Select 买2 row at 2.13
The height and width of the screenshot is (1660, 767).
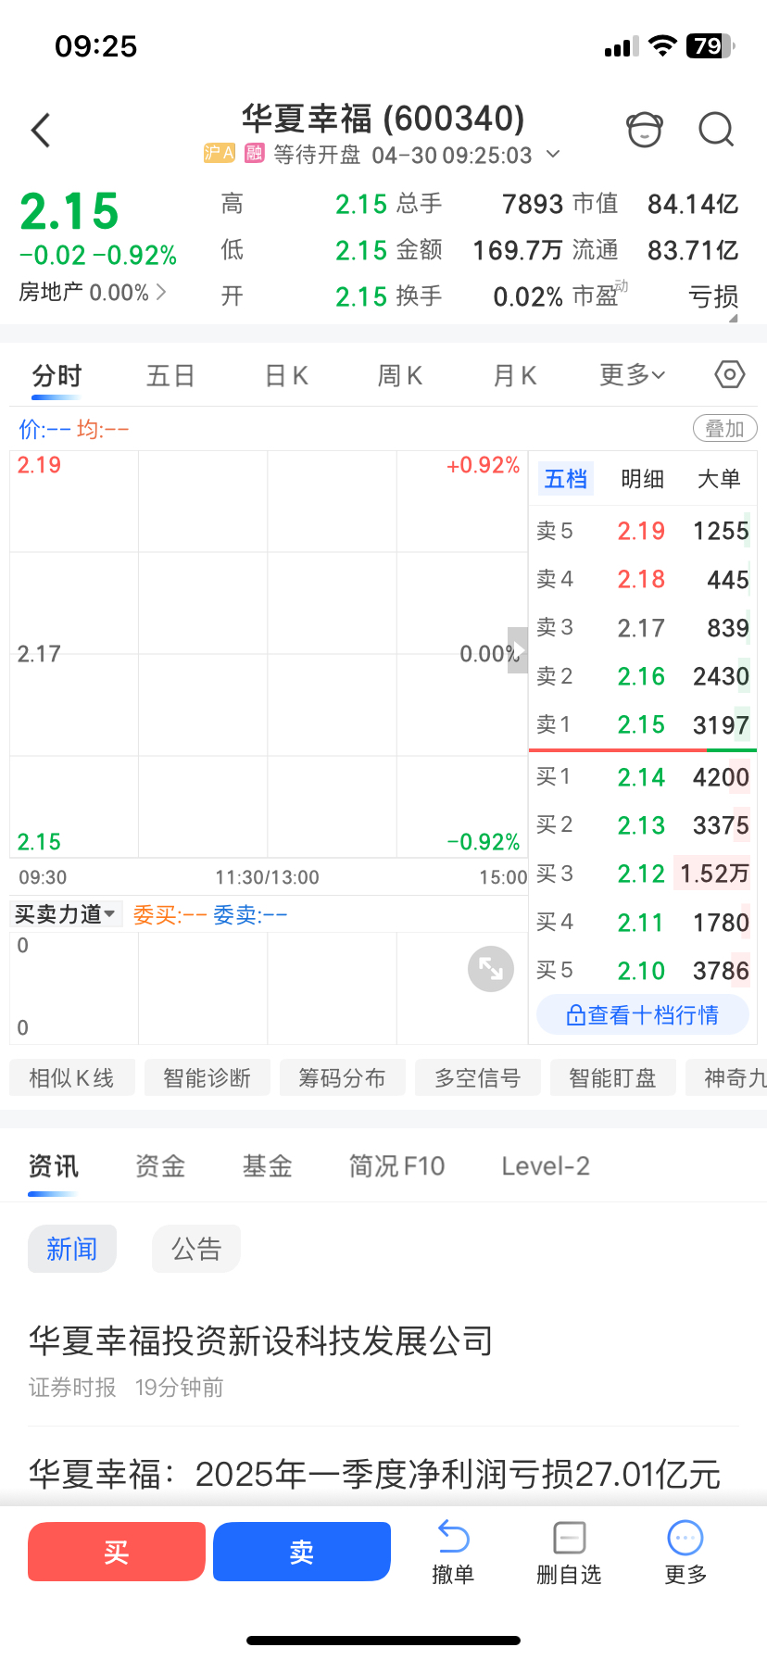(643, 824)
